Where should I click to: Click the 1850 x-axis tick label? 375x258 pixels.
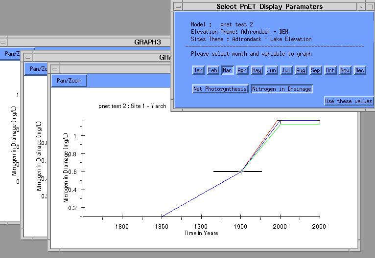click(162, 227)
